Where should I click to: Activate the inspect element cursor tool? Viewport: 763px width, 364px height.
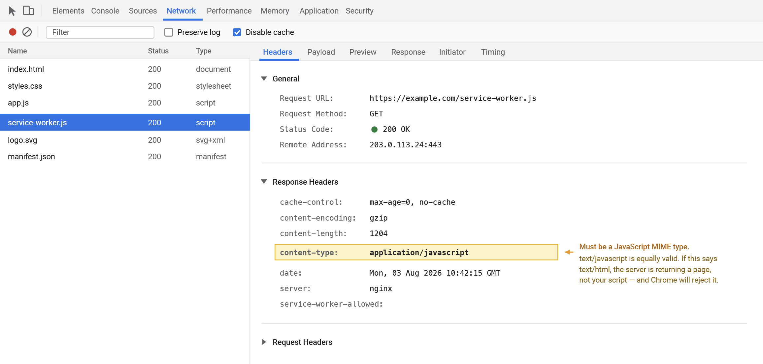(12, 11)
